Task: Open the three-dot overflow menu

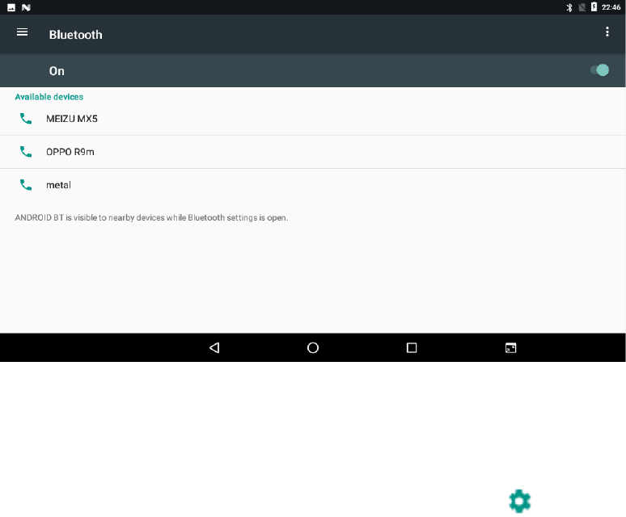Action: pos(607,32)
